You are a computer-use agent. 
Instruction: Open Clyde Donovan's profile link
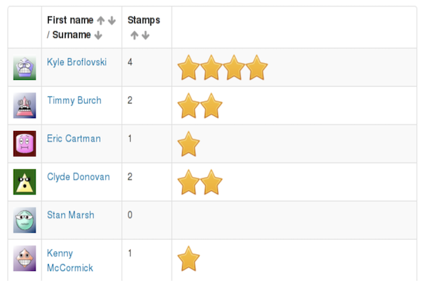tap(78, 177)
